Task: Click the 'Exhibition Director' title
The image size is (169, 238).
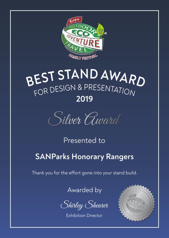Action: (84, 216)
